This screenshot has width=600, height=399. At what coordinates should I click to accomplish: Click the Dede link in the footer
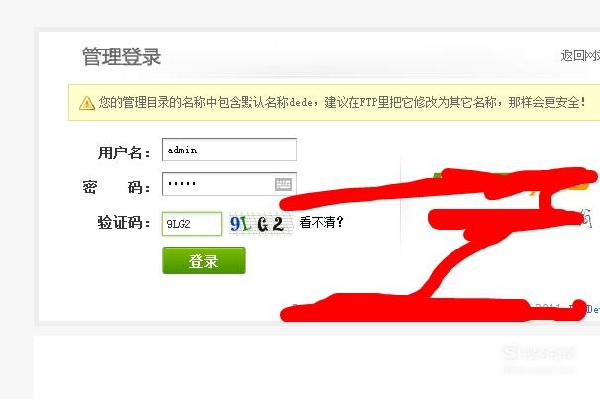pyautogui.click(x=593, y=309)
